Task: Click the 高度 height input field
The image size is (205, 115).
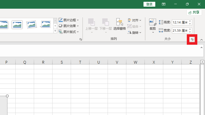Action: coord(180,22)
